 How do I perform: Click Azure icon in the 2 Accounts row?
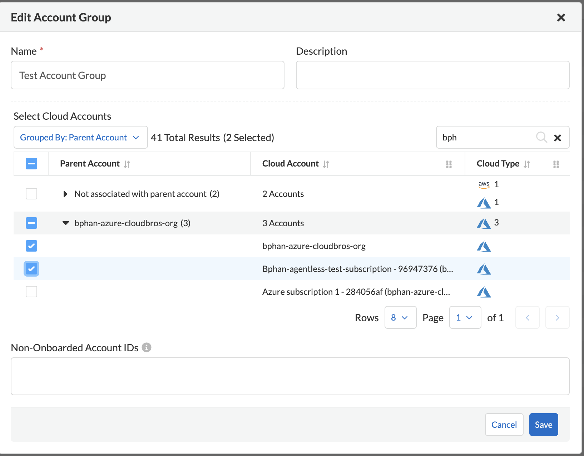pos(484,203)
